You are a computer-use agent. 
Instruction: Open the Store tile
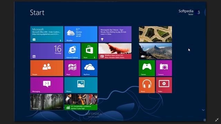[89, 51]
